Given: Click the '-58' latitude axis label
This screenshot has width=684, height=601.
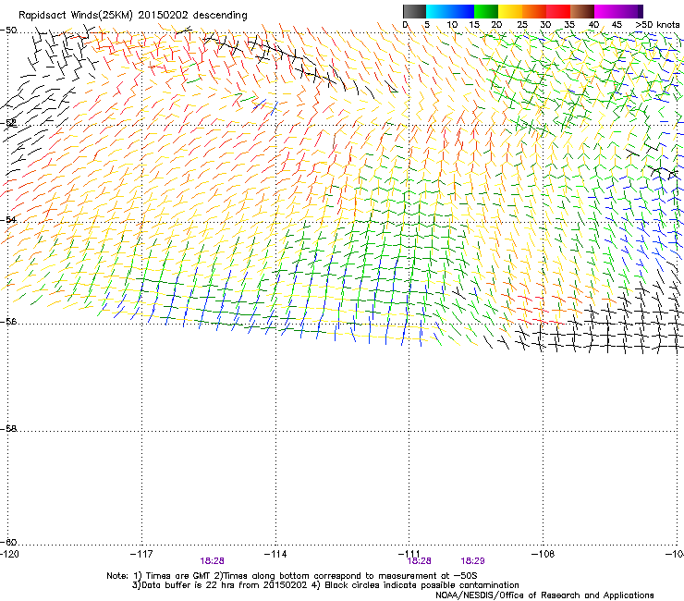Looking at the screenshot, I should 8,429.
